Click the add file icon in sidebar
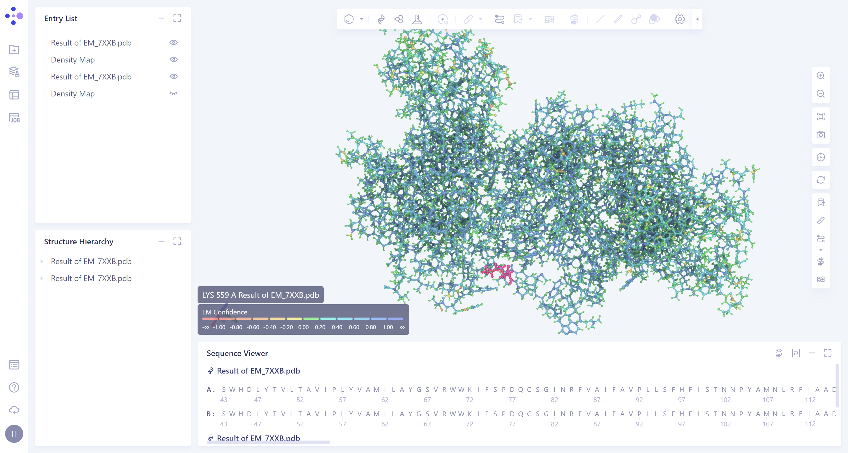This screenshot has height=453, width=848. [x=14, y=50]
